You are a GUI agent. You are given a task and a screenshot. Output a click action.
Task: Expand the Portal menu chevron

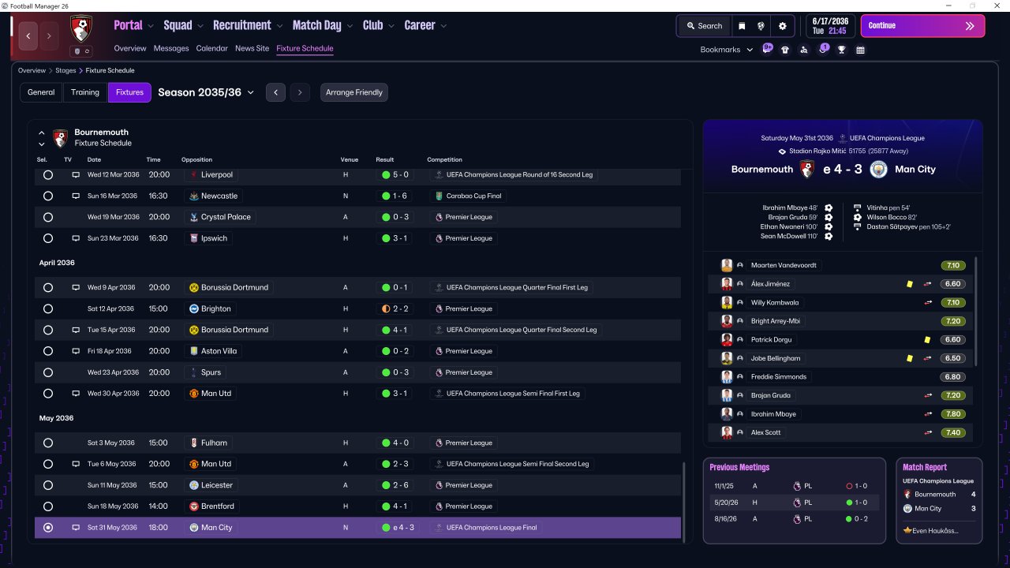151,26
